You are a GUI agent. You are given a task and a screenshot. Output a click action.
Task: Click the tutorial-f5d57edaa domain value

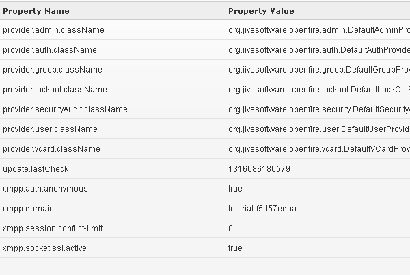[262, 209]
